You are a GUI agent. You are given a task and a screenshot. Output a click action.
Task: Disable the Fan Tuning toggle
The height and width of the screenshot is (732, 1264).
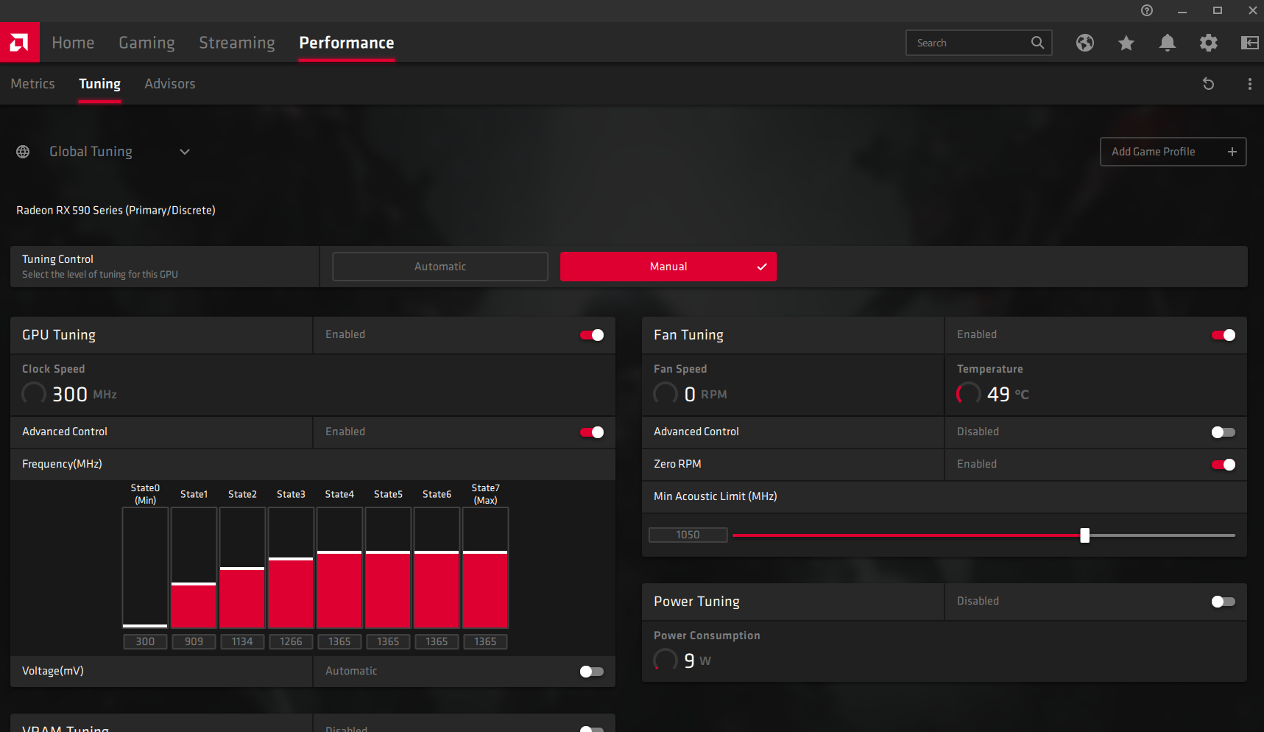click(1224, 335)
